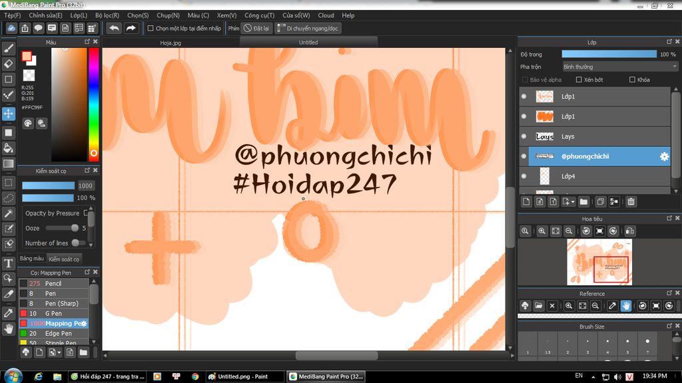This screenshot has width=682, height=383.
Task: Choose the G Pen brush
Action: point(53,314)
